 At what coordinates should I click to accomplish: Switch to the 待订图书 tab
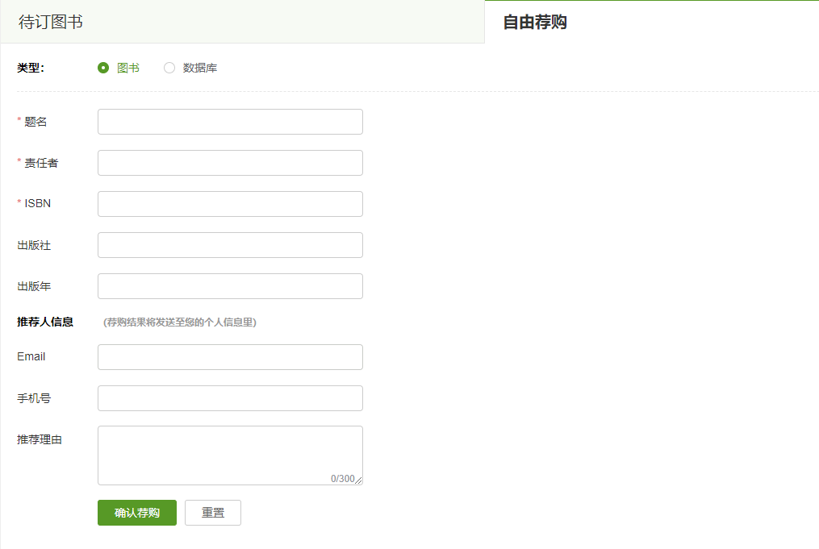(x=51, y=22)
